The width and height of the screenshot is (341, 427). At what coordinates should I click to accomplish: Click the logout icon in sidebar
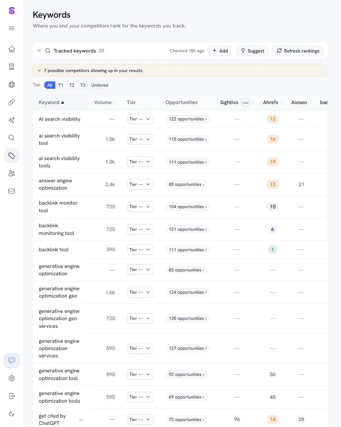click(x=11, y=396)
